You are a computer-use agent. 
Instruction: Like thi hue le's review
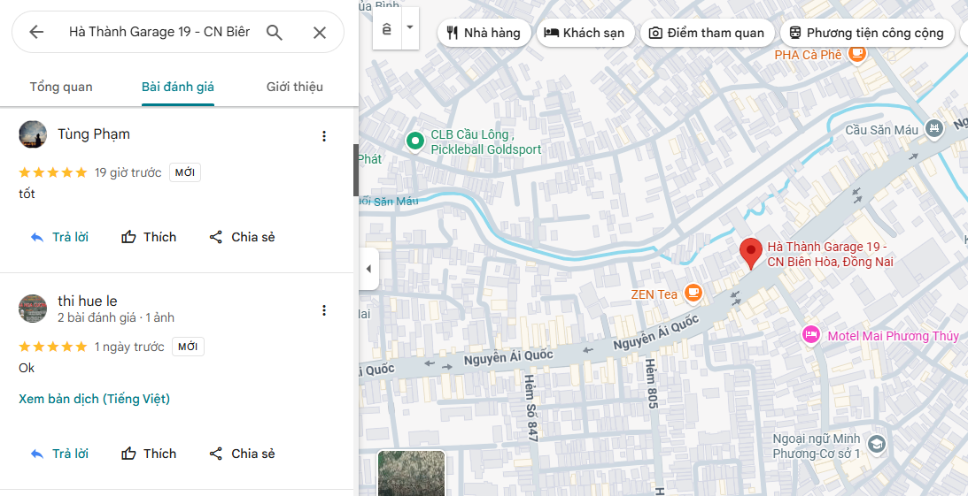pyautogui.click(x=149, y=454)
